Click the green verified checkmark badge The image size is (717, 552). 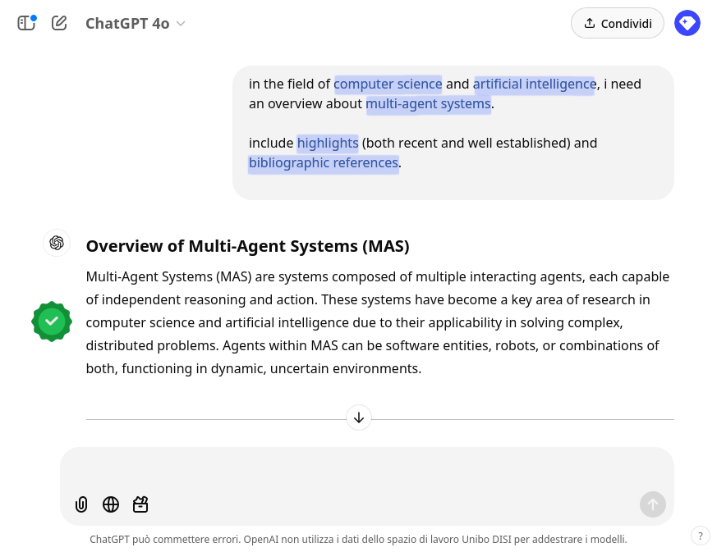pyautogui.click(x=52, y=322)
